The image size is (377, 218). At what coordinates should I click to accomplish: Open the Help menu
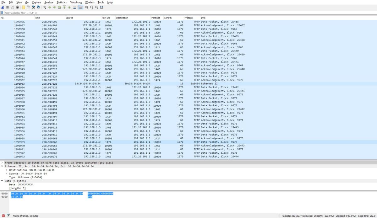(x=110, y=2)
